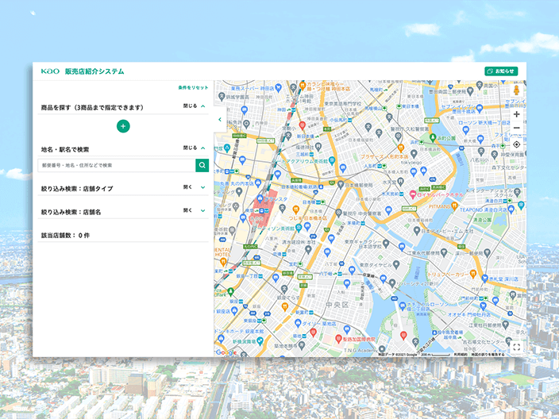Viewport: 559px width, 419px height.
Task: Click the トリュフベーカリー marker
Action: (473, 274)
